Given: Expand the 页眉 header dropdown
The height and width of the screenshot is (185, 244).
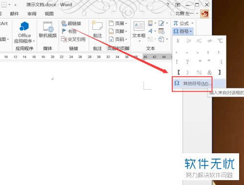Looking at the screenshot, I should (126, 23).
